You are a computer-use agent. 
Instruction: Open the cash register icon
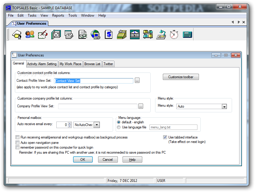tap(122, 34)
